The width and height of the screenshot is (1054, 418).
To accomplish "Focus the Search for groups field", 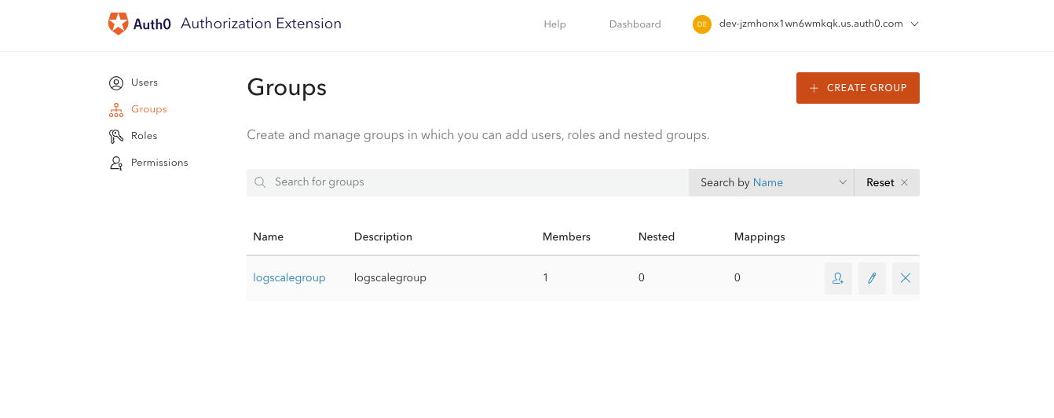I will (x=467, y=182).
